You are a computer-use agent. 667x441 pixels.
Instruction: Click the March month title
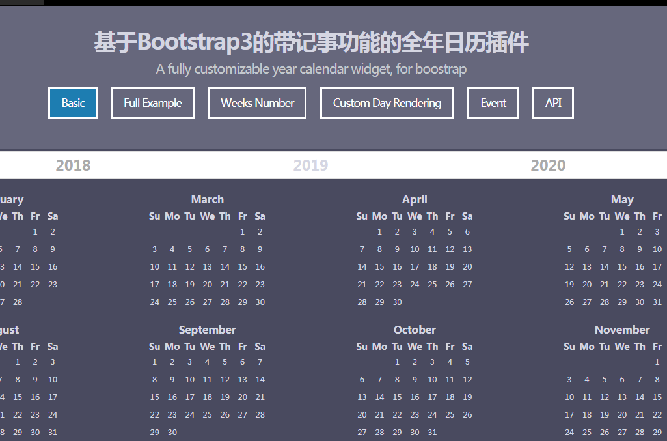pyautogui.click(x=207, y=199)
